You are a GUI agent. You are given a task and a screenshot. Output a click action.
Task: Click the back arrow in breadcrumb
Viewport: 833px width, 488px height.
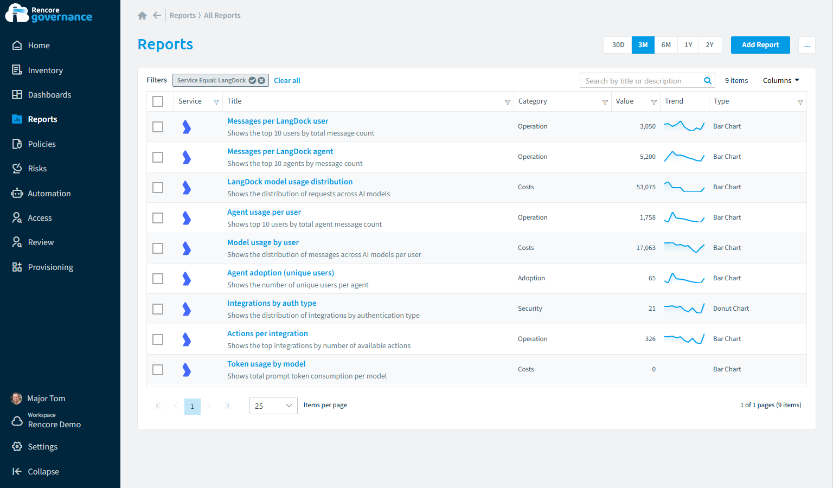pyautogui.click(x=157, y=15)
